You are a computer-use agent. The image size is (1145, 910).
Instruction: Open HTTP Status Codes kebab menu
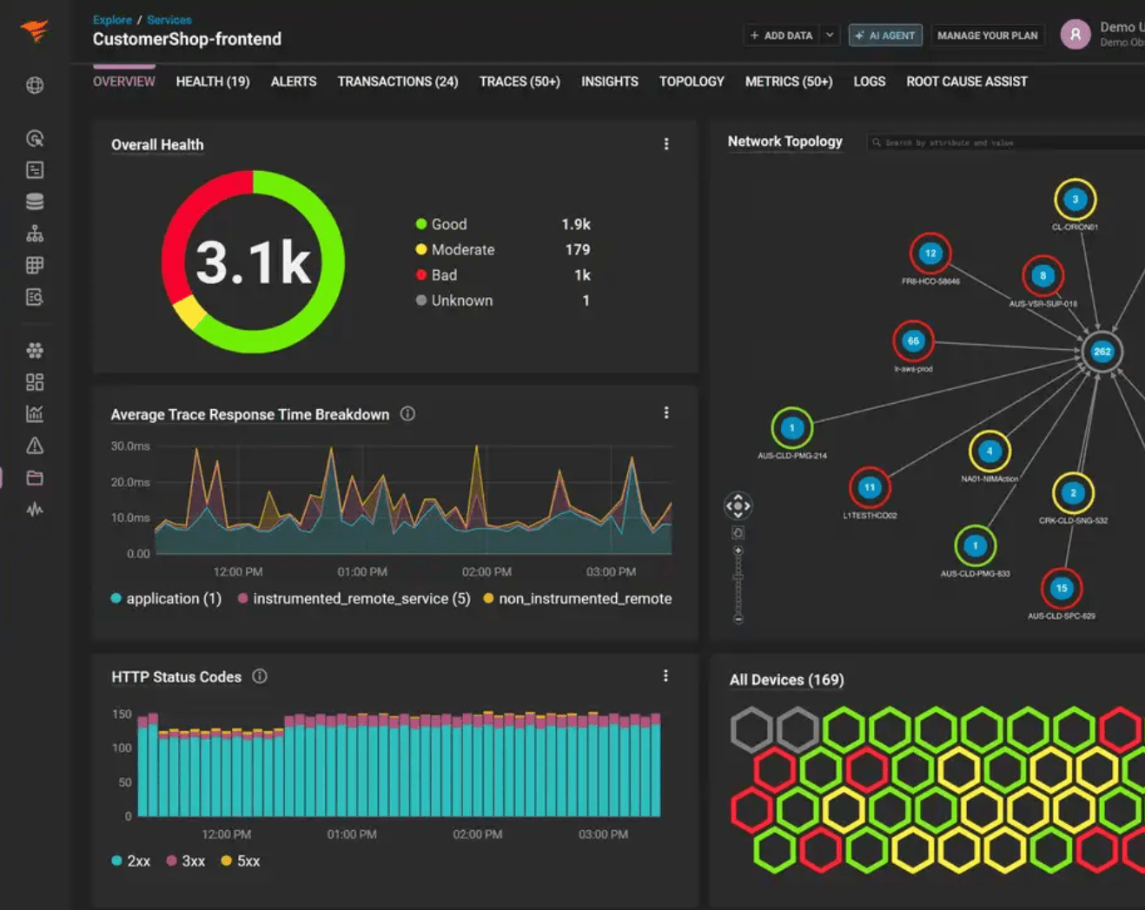(665, 676)
